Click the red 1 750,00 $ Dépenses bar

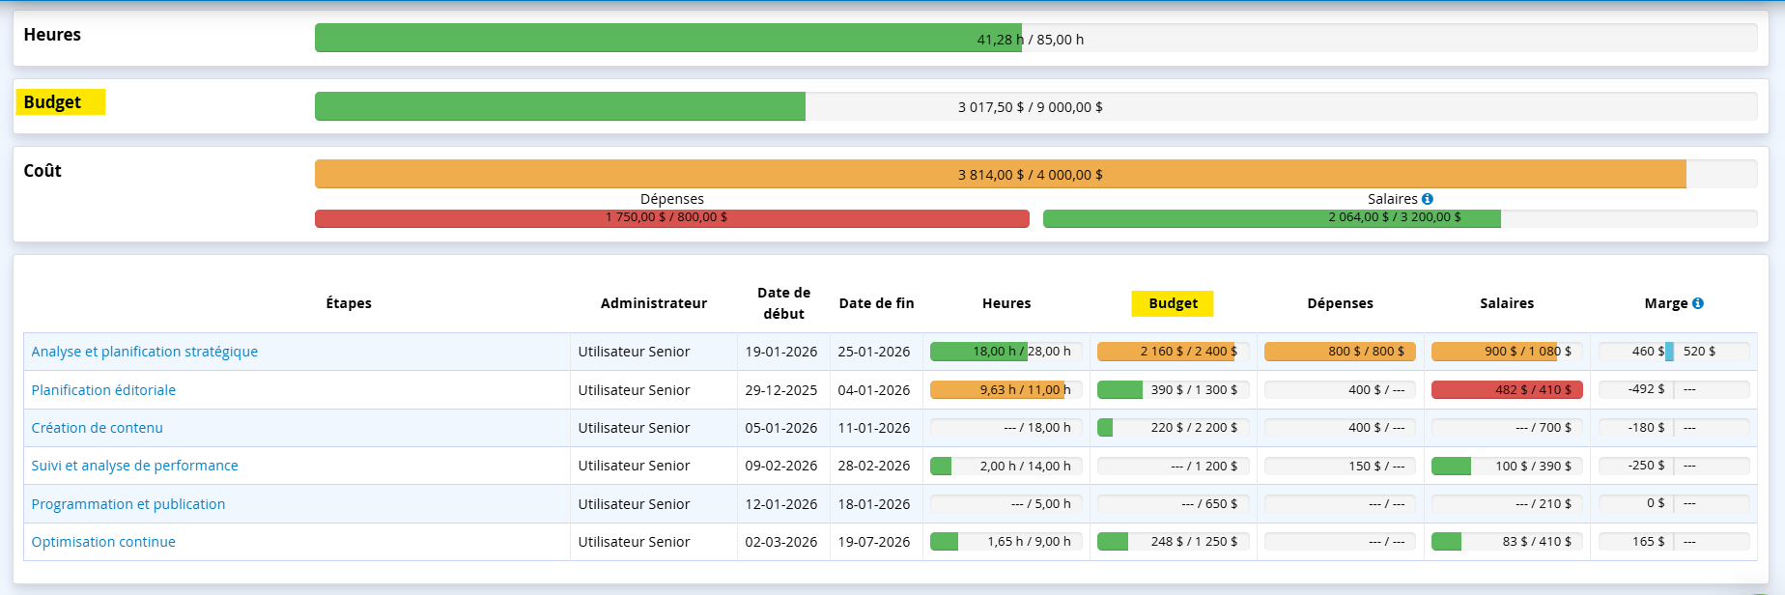tap(670, 218)
